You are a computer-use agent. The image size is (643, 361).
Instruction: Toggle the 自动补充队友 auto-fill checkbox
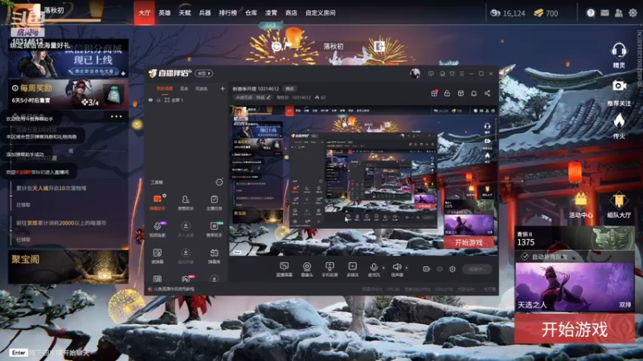tap(525, 257)
